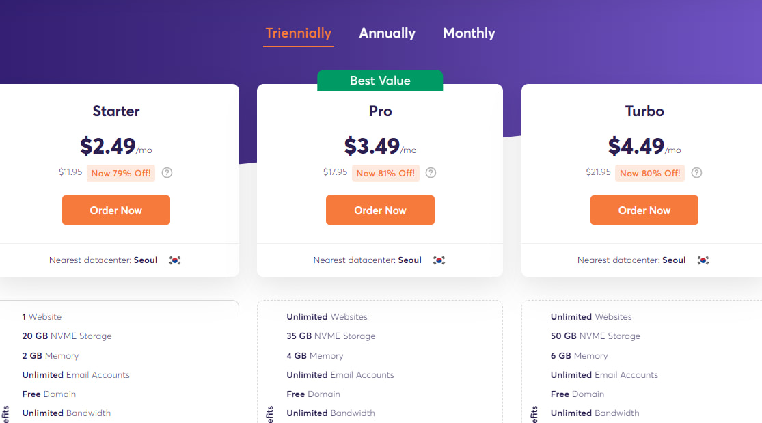Click the Pro plan title
Image resolution: width=762 pixels, height=423 pixels.
380,111
